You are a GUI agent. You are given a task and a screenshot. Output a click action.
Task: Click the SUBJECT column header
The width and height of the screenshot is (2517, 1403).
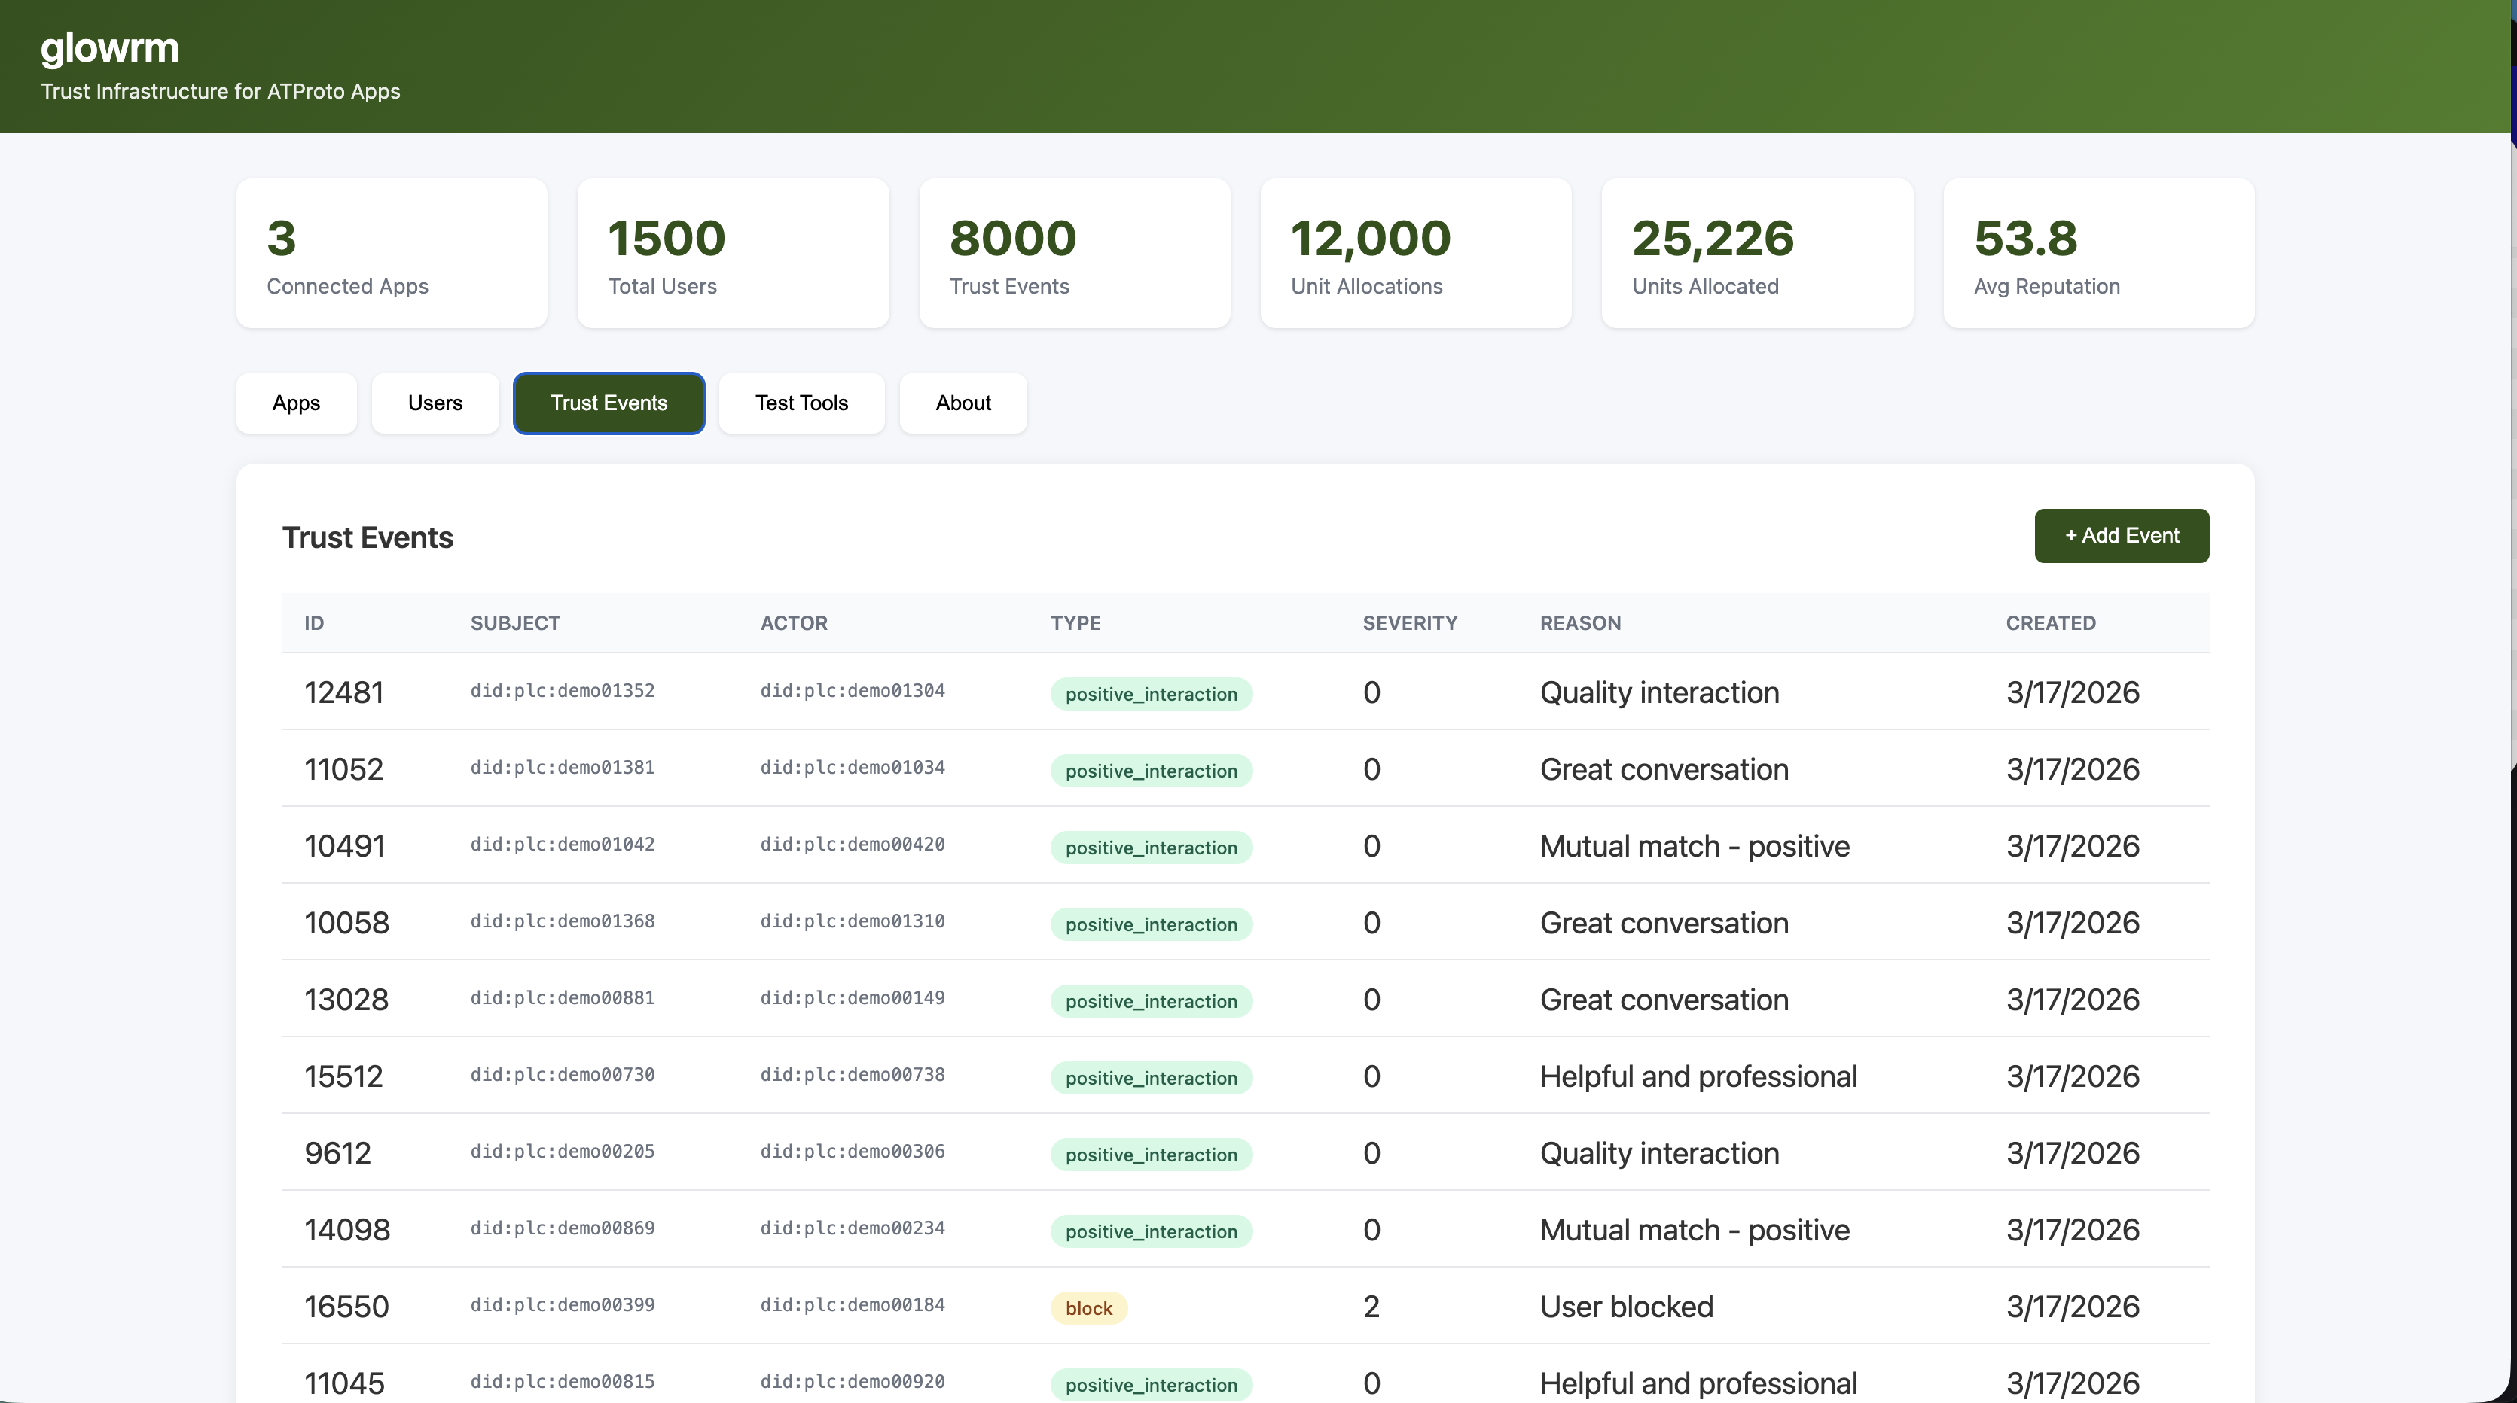point(515,623)
